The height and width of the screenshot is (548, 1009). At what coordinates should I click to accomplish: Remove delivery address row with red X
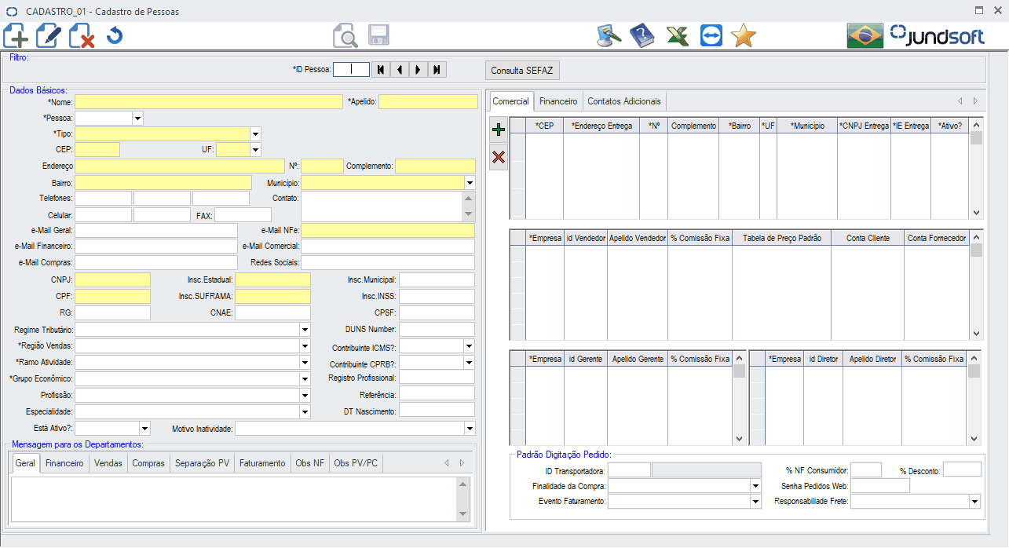[498, 158]
